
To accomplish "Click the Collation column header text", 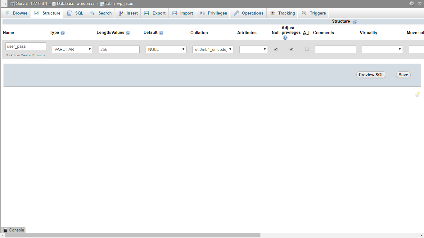I will point(199,33).
